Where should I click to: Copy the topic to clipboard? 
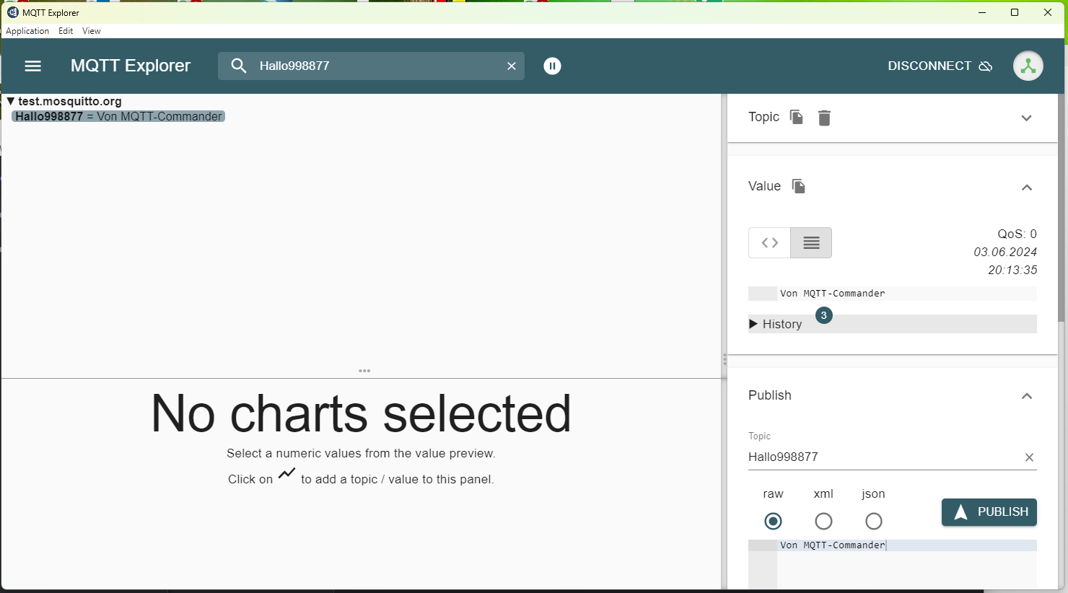click(x=797, y=117)
